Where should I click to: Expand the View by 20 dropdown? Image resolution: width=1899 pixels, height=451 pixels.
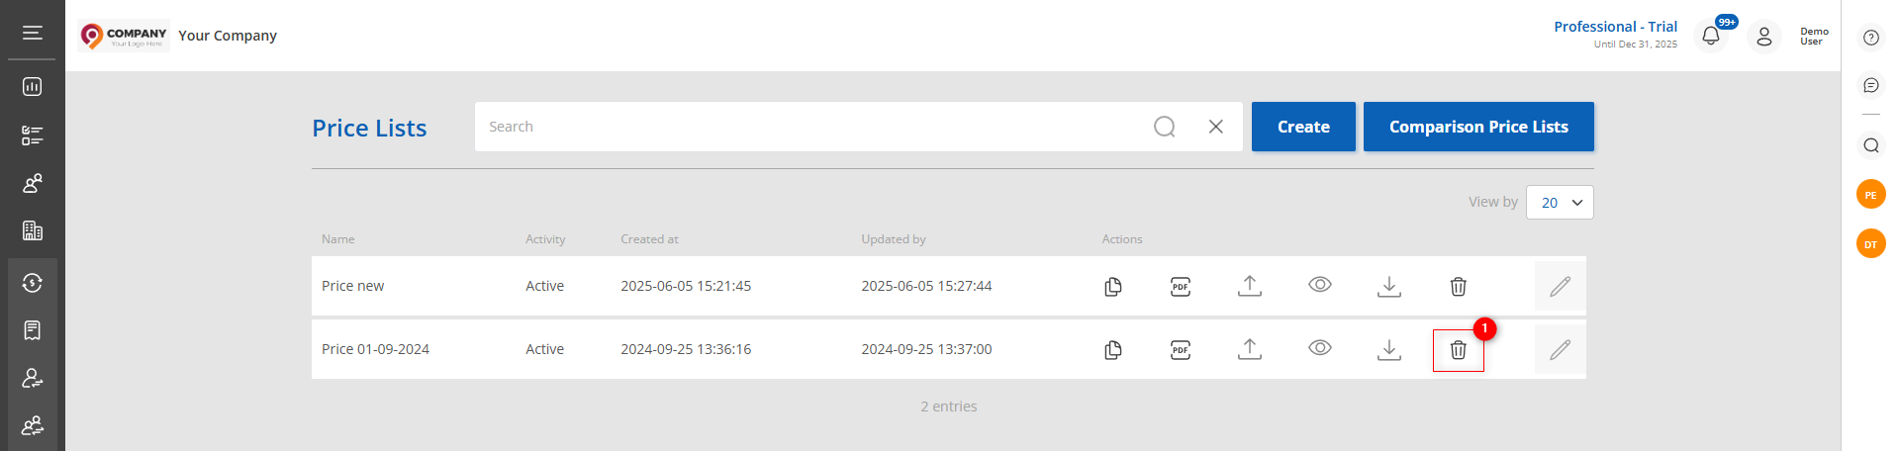(1560, 202)
